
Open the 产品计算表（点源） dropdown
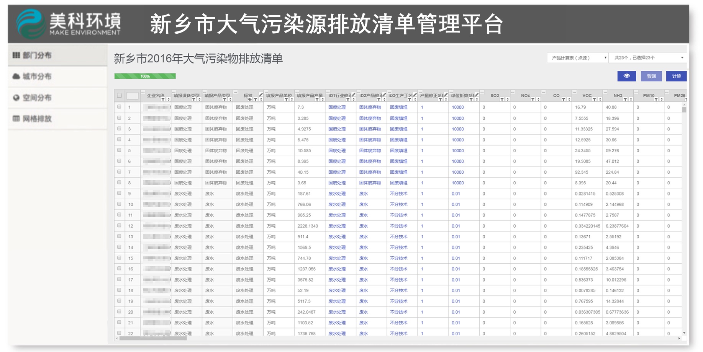pos(578,58)
